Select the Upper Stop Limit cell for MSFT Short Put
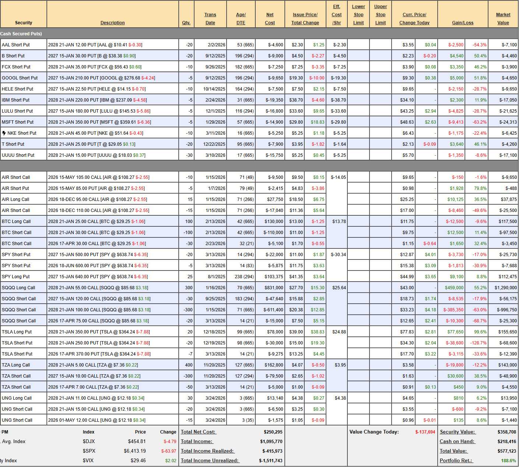 [380, 122]
